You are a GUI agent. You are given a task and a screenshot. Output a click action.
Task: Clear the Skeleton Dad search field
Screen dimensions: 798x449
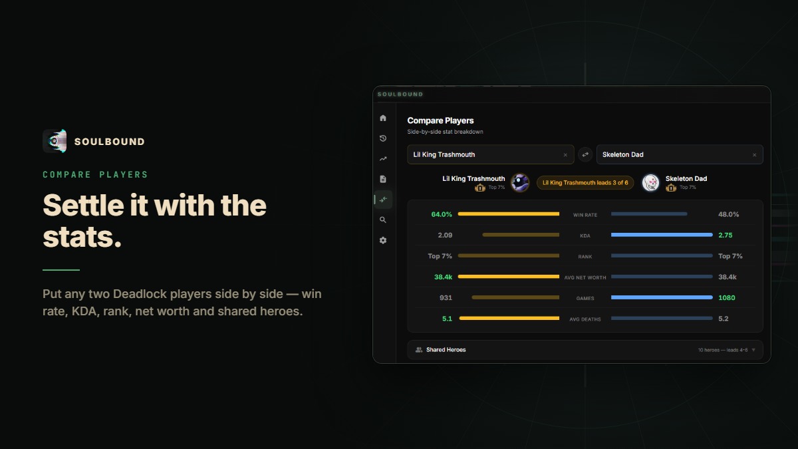click(754, 155)
